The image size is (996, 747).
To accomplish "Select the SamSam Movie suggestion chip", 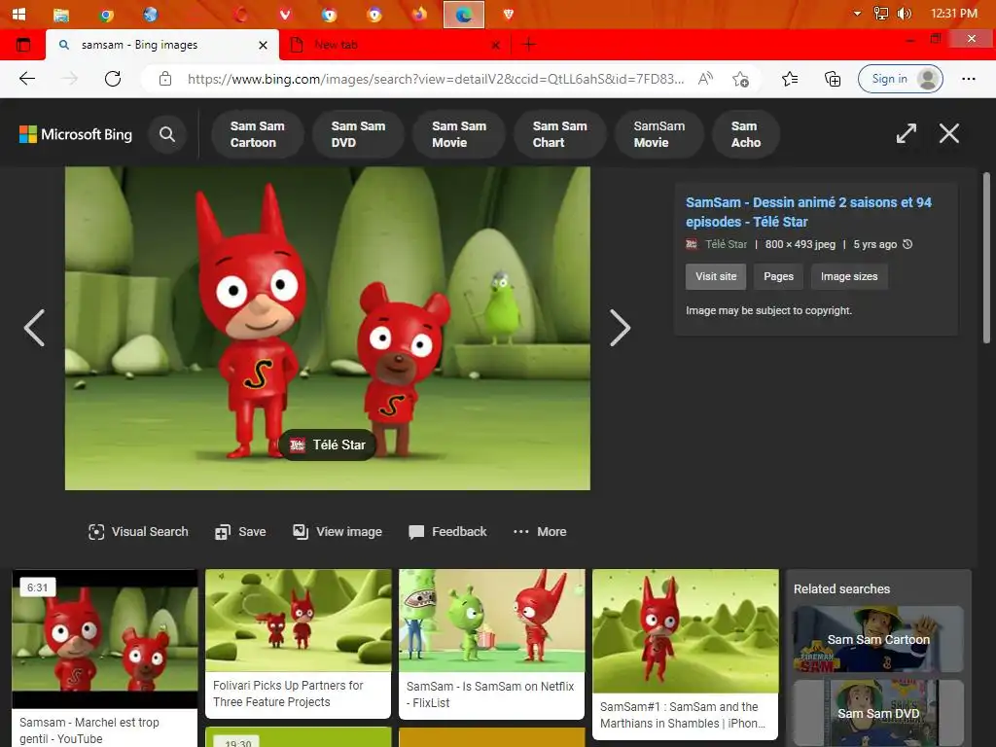I will [x=658, y=134].
